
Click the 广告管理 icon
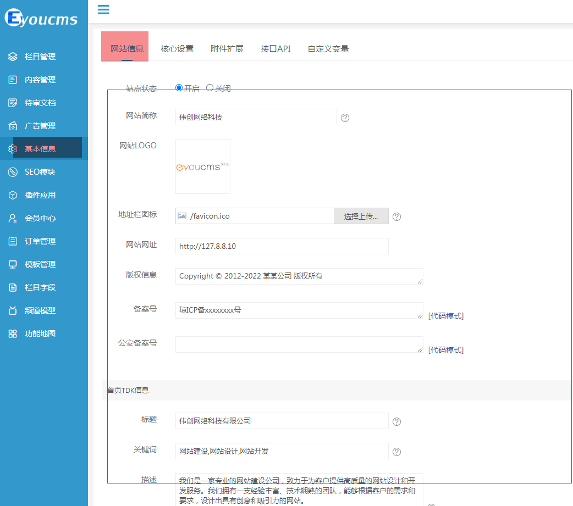(13, 126)
